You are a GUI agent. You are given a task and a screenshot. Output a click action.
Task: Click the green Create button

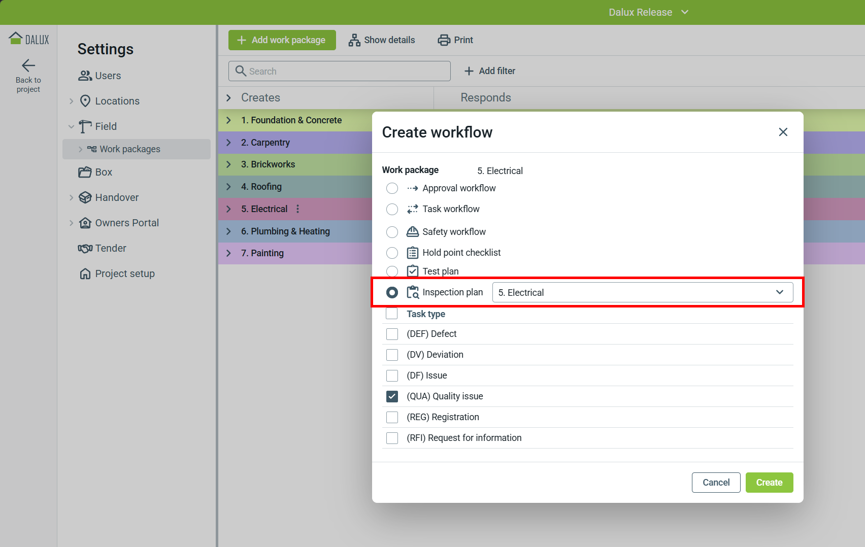coord(769,483)
